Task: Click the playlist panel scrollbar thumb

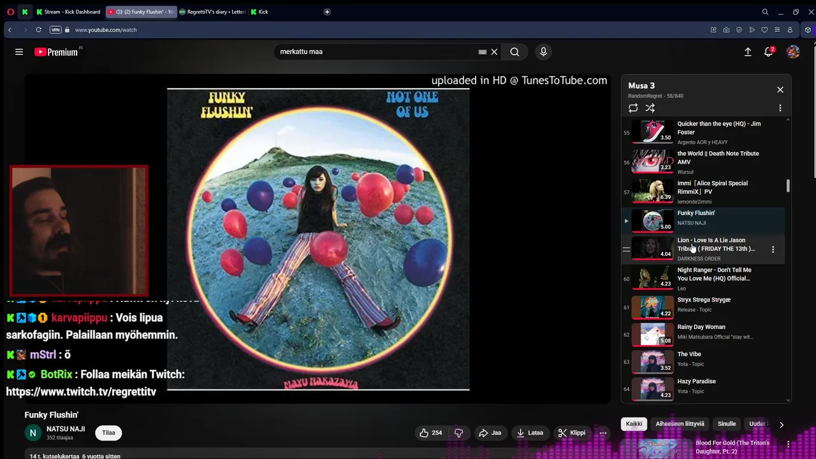Action: (x=788, y=186)
